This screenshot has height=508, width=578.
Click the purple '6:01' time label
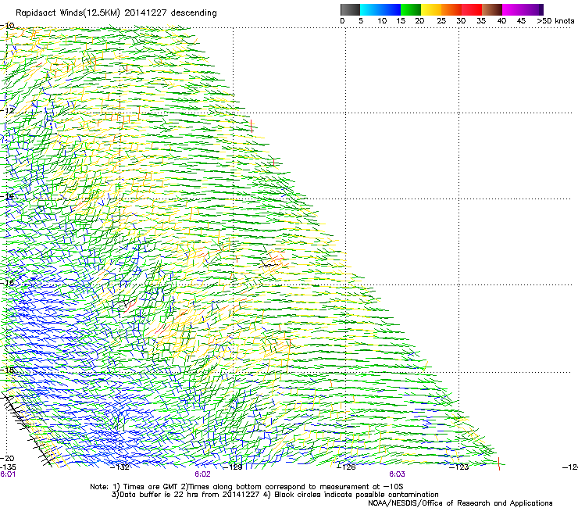pos(8,474)
